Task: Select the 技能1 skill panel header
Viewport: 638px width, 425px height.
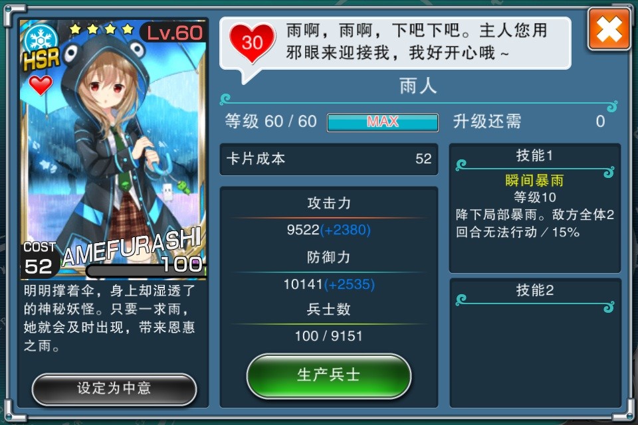Action: click(534, 155)
